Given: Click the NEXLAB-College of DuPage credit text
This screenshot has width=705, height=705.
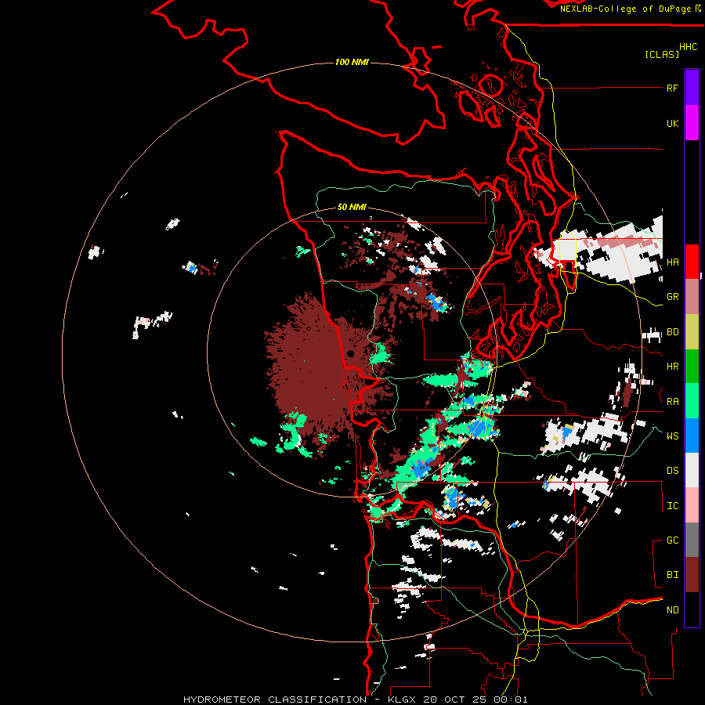Looking at the screenshot, I should (x=625, y=9).
